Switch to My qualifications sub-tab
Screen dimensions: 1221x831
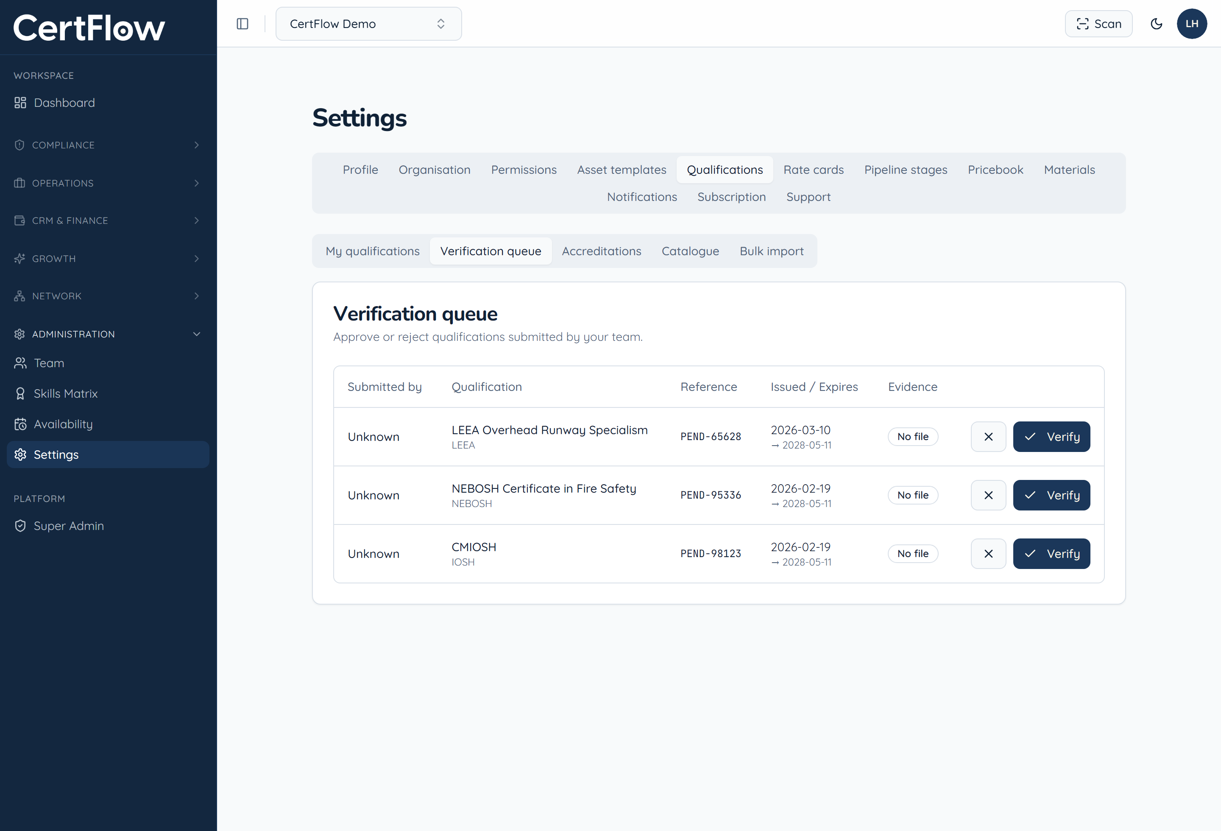coord(373,251)
